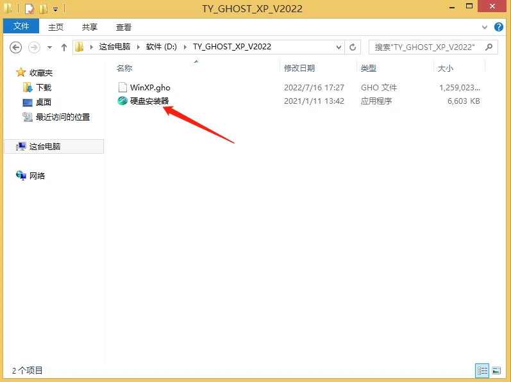Click the folder icon in address bar

(x=80, y=47)
